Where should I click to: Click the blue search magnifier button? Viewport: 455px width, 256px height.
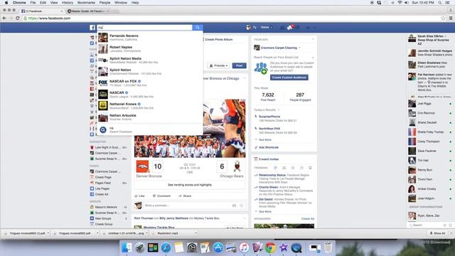[198, 27]
